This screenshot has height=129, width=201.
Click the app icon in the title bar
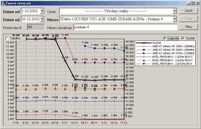click(x=3, y=3)
